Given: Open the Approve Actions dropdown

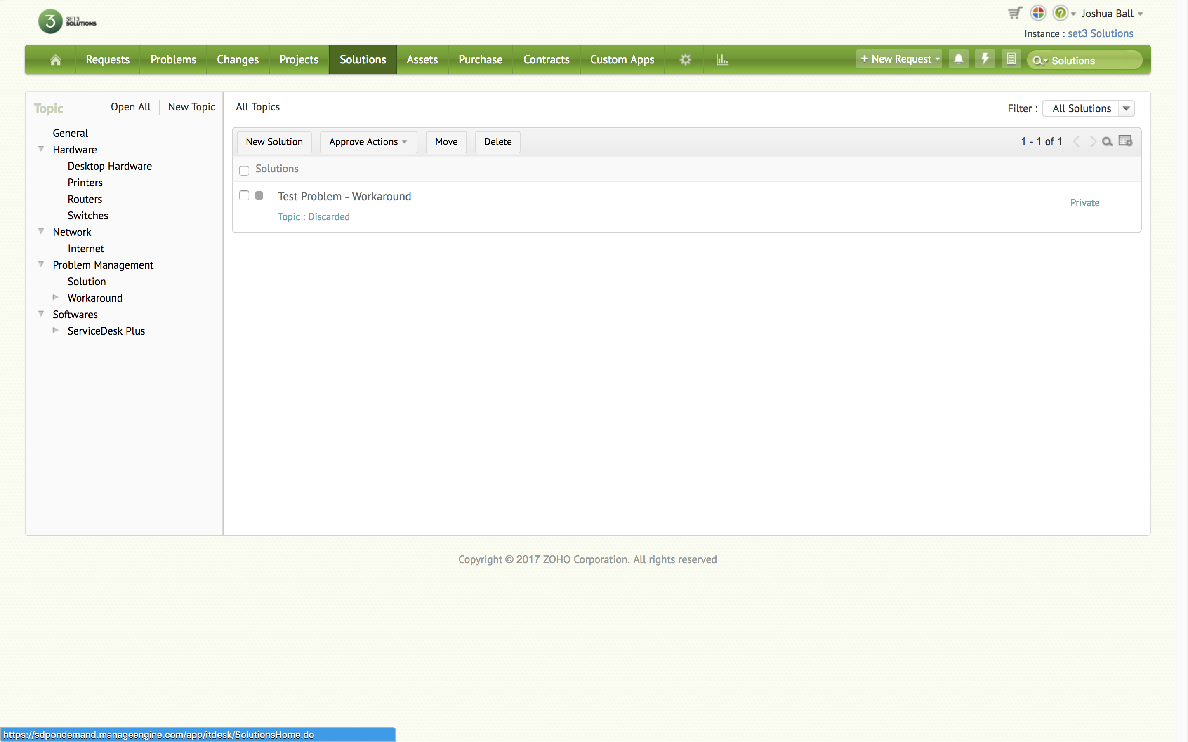Looking at the screenshot, I should [x=368, y=142].
